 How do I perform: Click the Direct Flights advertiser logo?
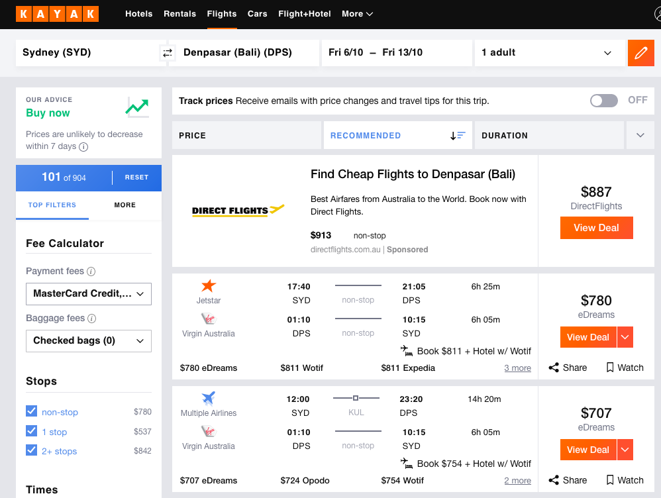(238, 210)
